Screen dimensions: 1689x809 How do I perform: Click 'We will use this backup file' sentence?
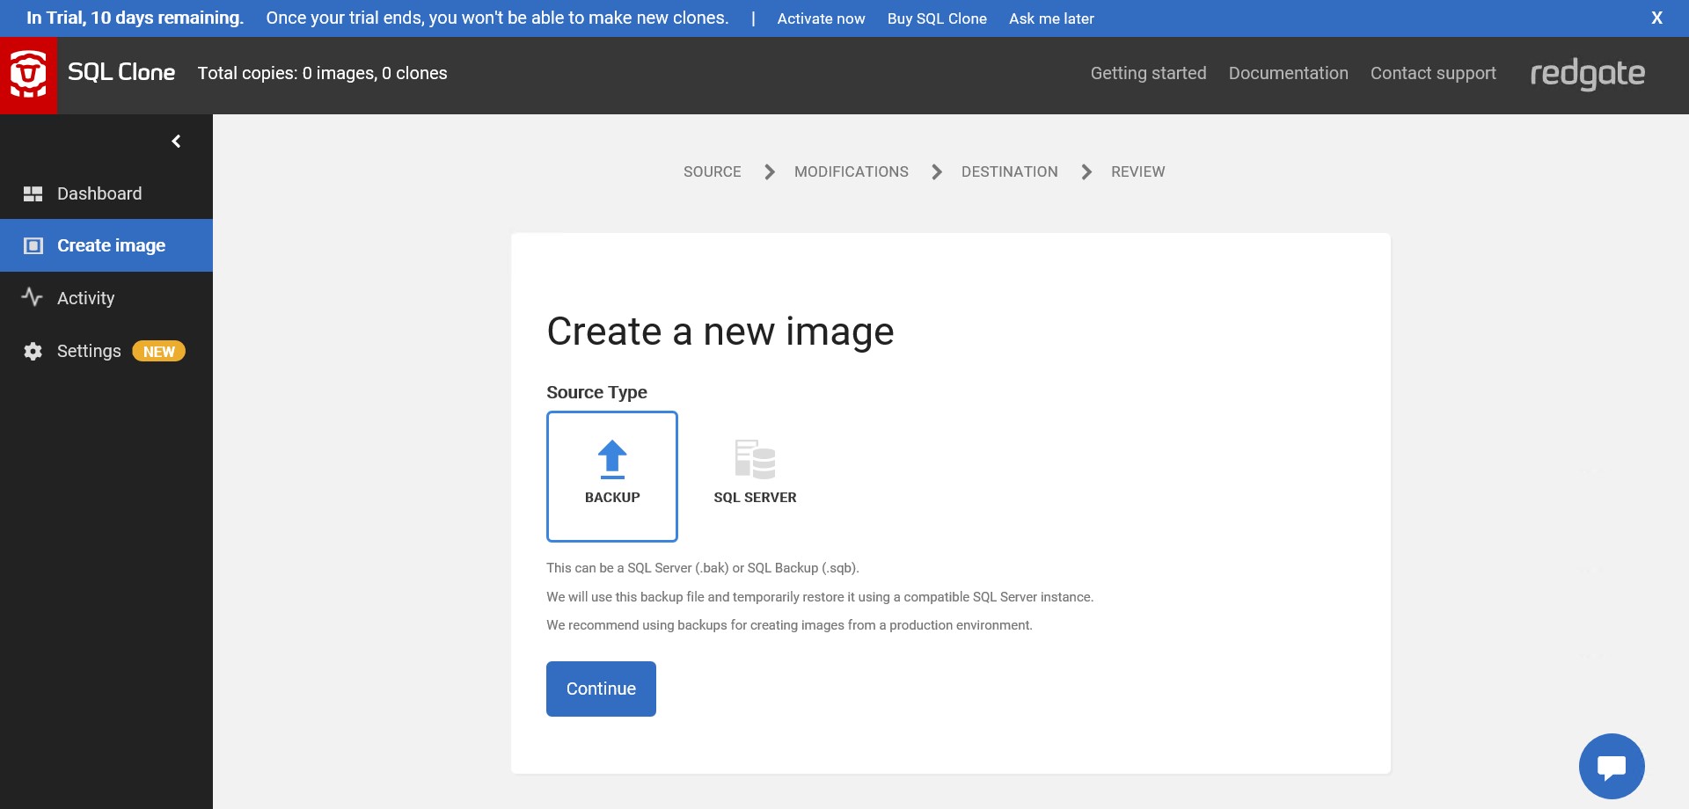coord(820,597)
